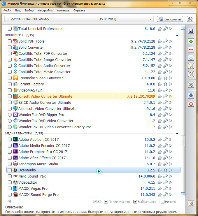Viewport: 198px width, 216px height.
Task: Collapse the 'КОНВЕРТЕРЫ' group chevron
Action: click(x=177, y=35)
